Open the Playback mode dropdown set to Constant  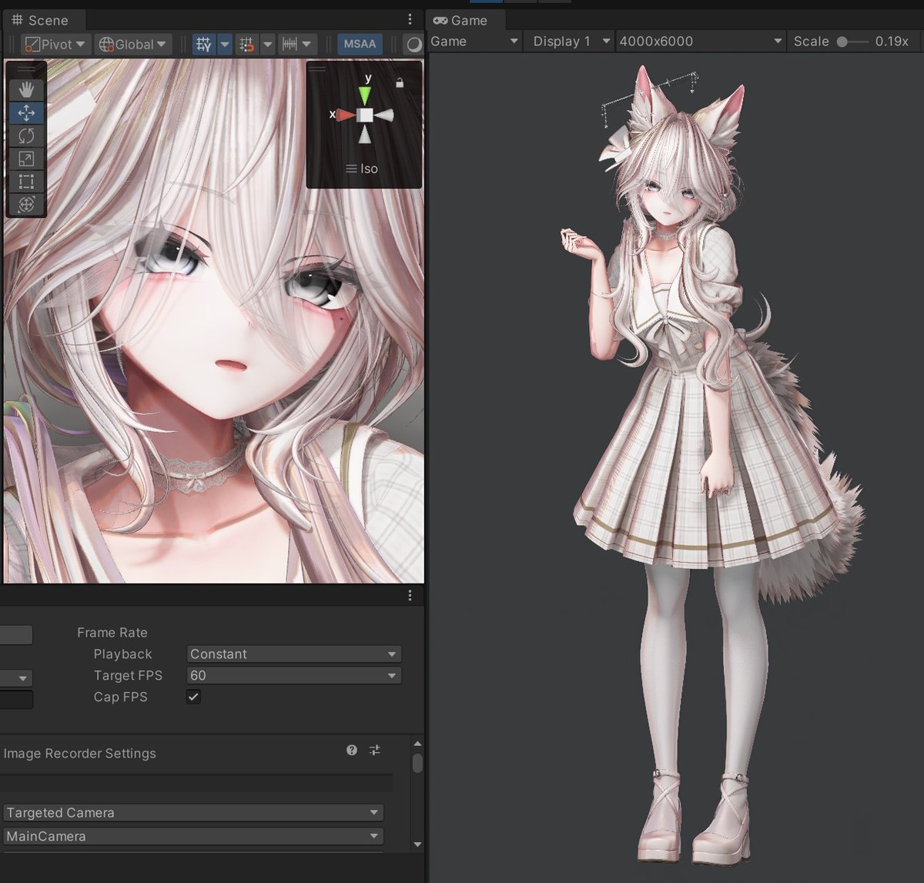pyautogui.click(x=293, y=654)
